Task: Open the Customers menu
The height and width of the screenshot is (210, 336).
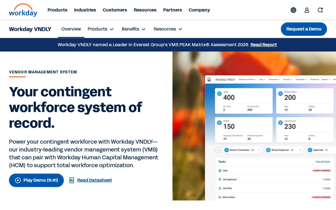Action: [115, 10]
